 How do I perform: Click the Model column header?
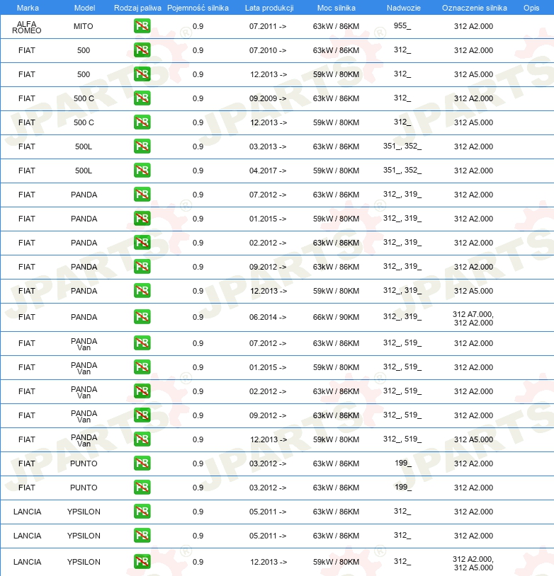[84, 8]
